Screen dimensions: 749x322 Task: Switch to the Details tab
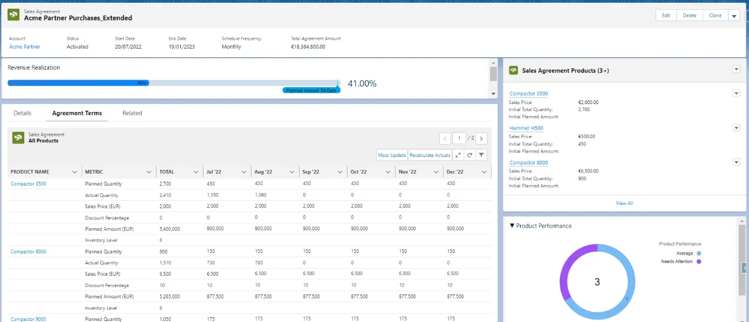[22, 113]
